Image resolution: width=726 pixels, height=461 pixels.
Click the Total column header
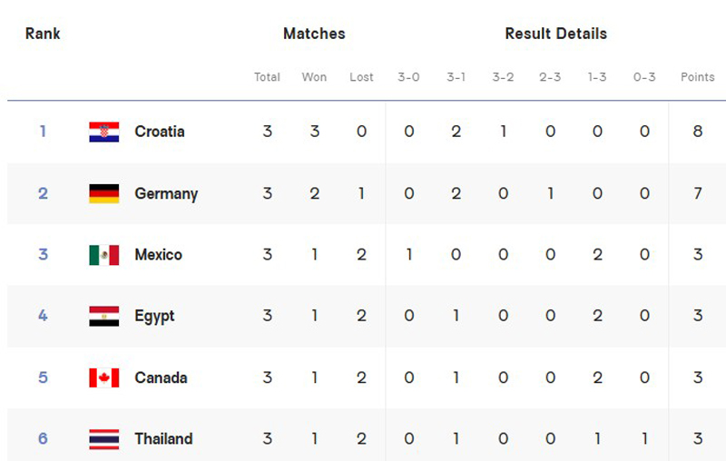[x=267, y=77]
